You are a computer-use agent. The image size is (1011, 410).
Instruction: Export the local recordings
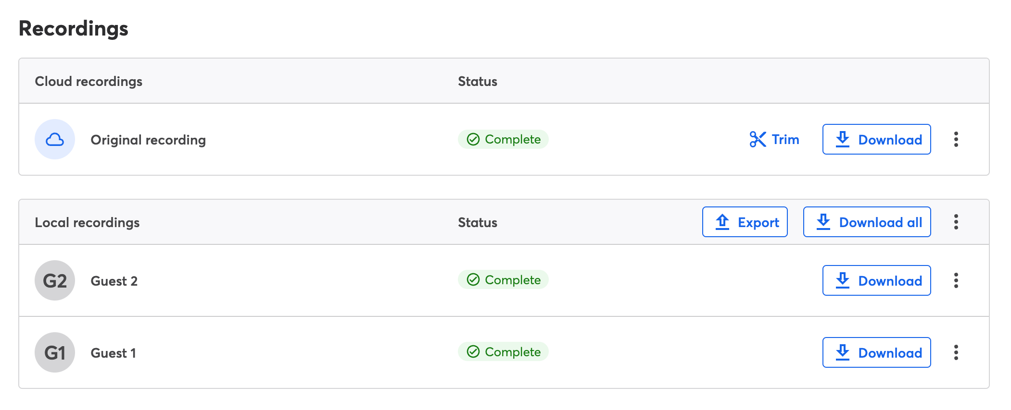745,222
